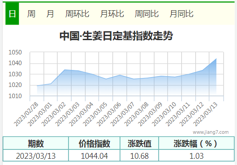Click the 价格指数 column header
This screenshot has width=237, height=165.
[95, 143]
